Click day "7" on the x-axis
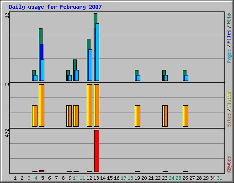 pos(56,178)
